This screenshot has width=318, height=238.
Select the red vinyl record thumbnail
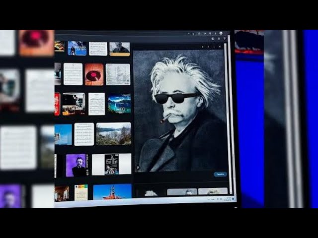tap(94, 74)
